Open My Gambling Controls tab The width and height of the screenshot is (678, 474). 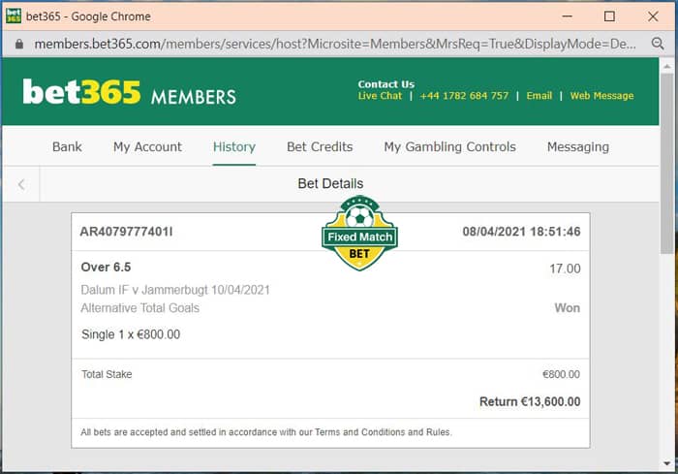tap(449, 146)
